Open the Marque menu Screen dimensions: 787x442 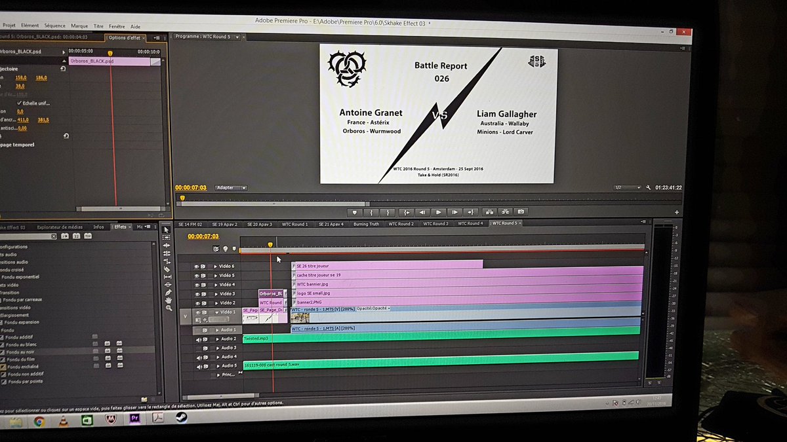tap(79, 26)
